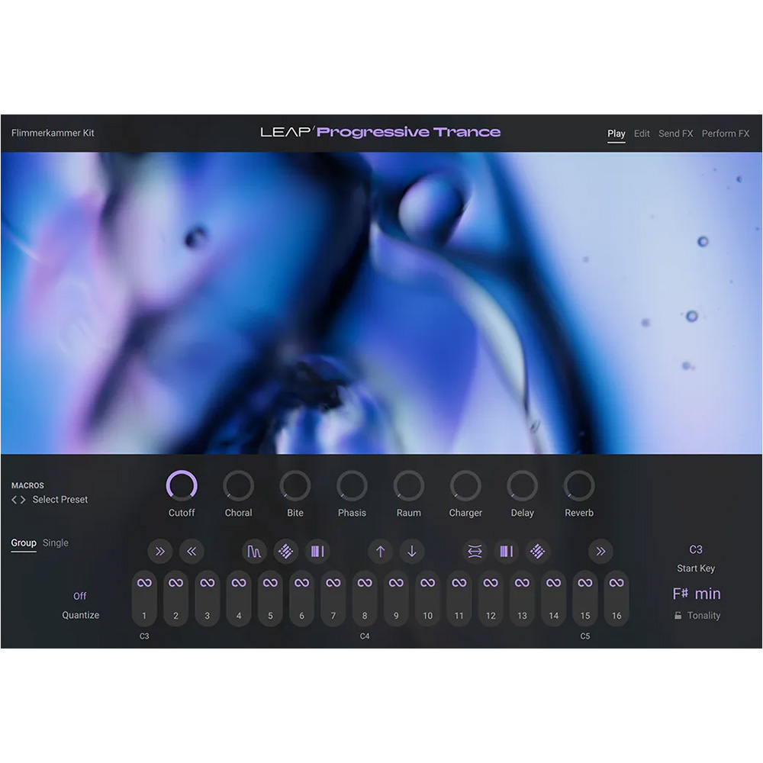Open the F# min scale selector
The image size is (763, 763).
tap(696, 594)
